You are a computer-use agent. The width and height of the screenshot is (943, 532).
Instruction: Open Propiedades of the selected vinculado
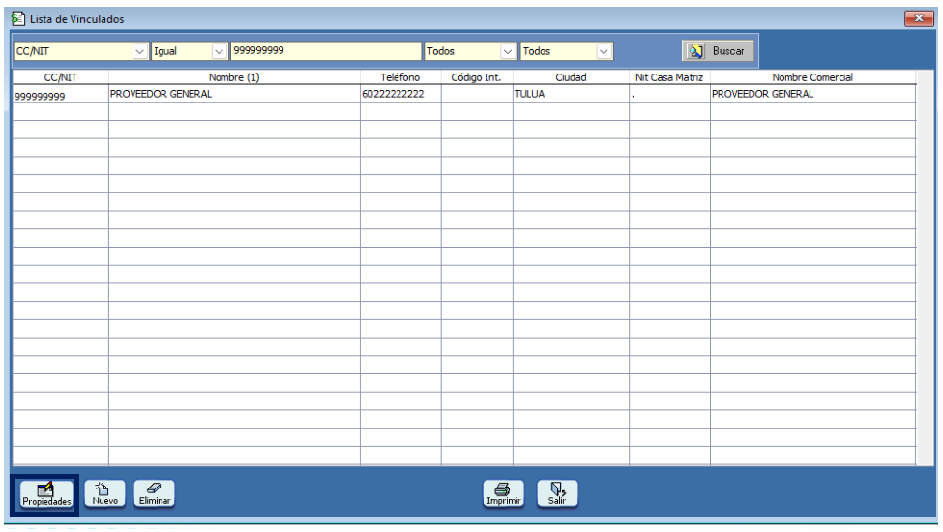46,494
